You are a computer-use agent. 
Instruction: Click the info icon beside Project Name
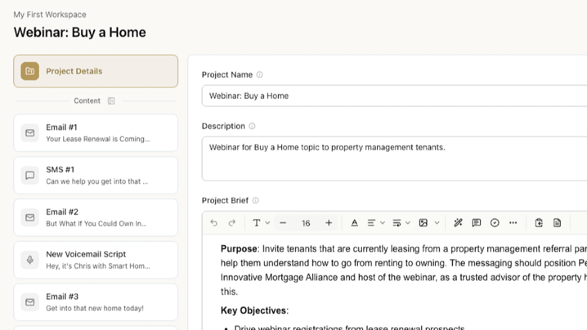tap(259, 75)
